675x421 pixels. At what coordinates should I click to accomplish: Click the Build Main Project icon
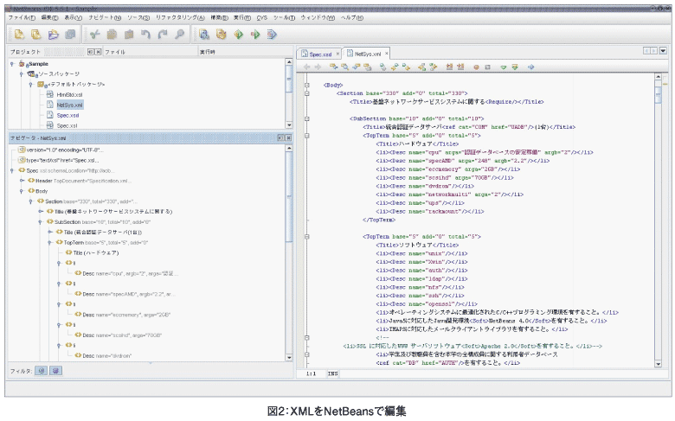click(204, 34)
